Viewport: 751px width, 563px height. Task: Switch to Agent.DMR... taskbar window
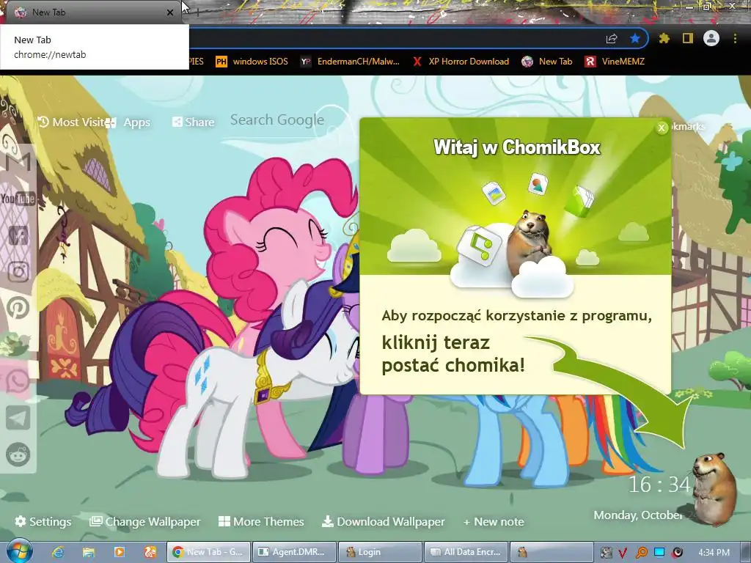293,552
